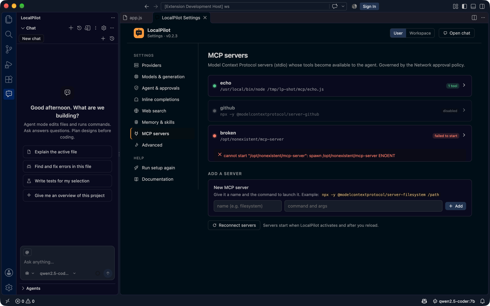Screen dimensions: 490x306
Task: Toggle the primary side bar layout icon
Action: 464,6
